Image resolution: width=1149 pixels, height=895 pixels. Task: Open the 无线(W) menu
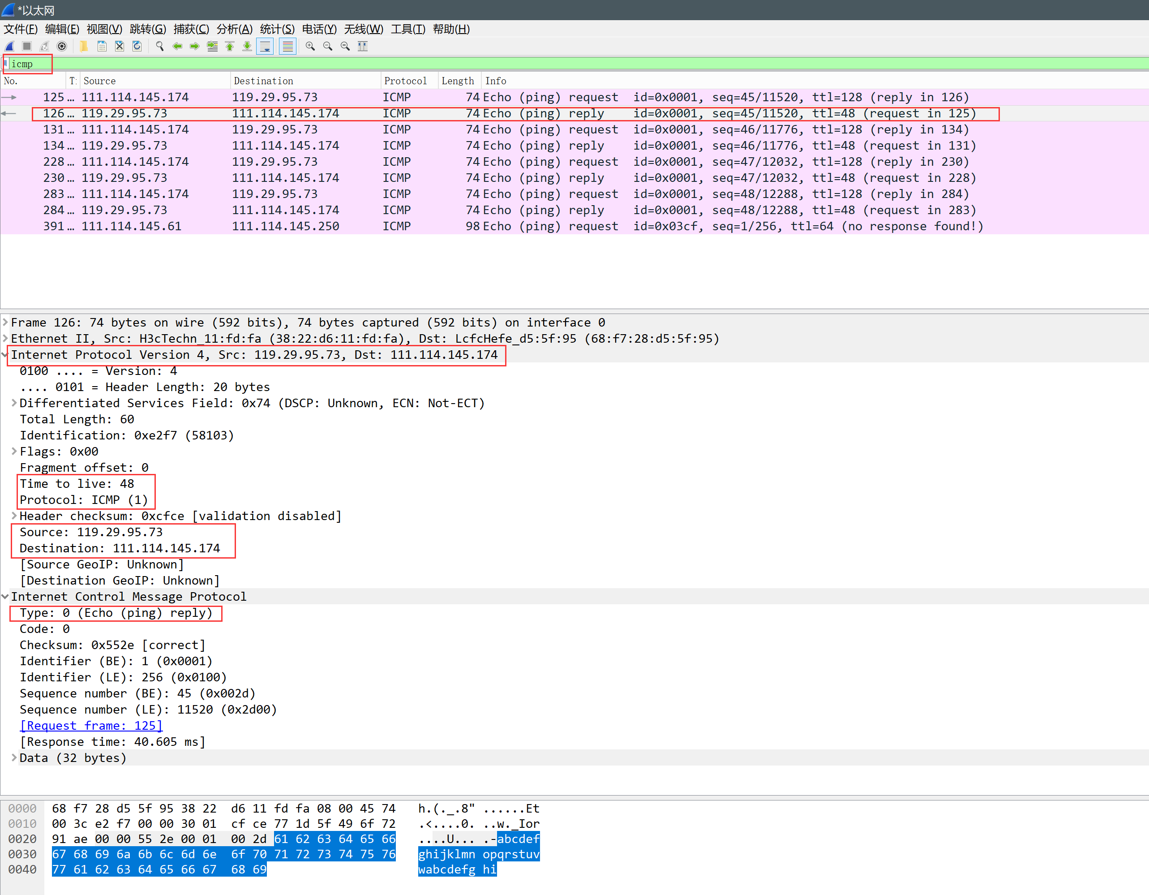[x=364, y=29]
